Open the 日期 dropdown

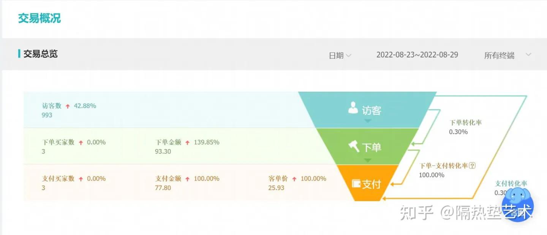339,55
